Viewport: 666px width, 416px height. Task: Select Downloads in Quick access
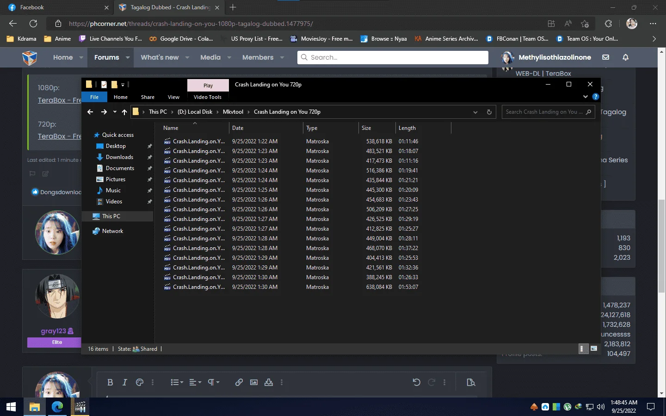[x=119, y=157]
